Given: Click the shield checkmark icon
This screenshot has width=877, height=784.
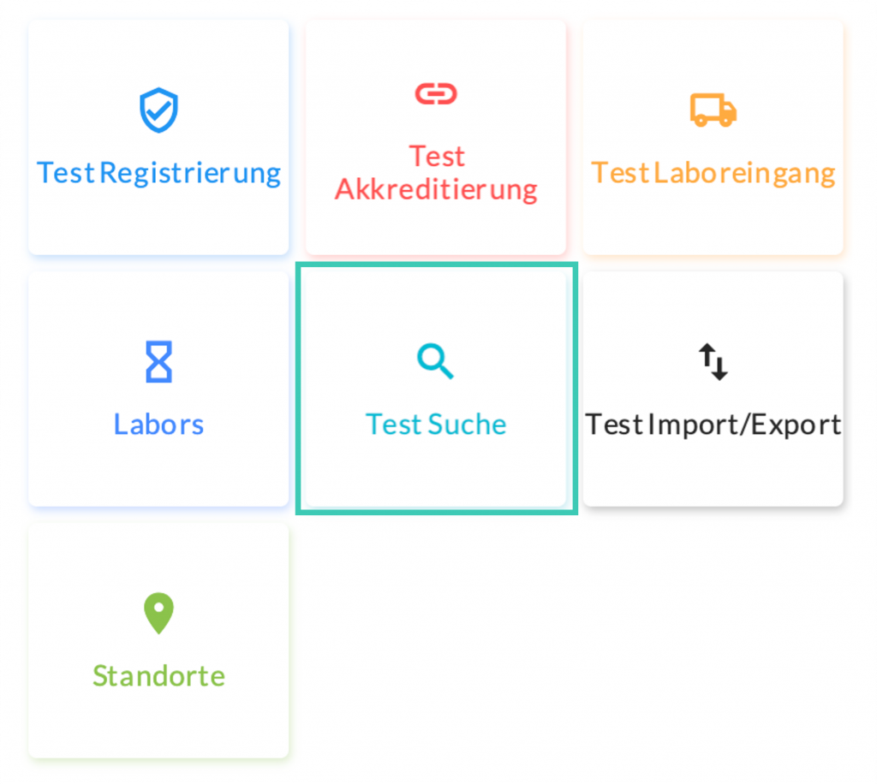Looking at the screenshot, I should coord(158,111).
